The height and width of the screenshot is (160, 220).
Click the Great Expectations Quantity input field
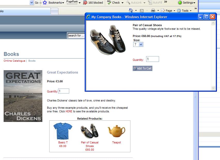pyautogui.click(x=64, y=91)
